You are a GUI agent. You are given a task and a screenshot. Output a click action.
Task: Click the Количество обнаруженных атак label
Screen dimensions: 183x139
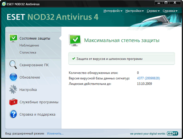(x=93, y=73)
